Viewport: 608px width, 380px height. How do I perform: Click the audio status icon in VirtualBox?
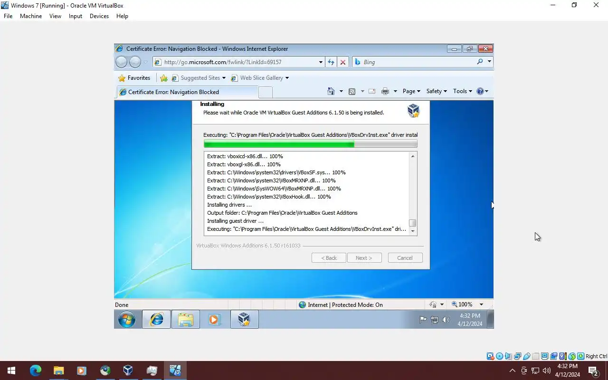508,356
